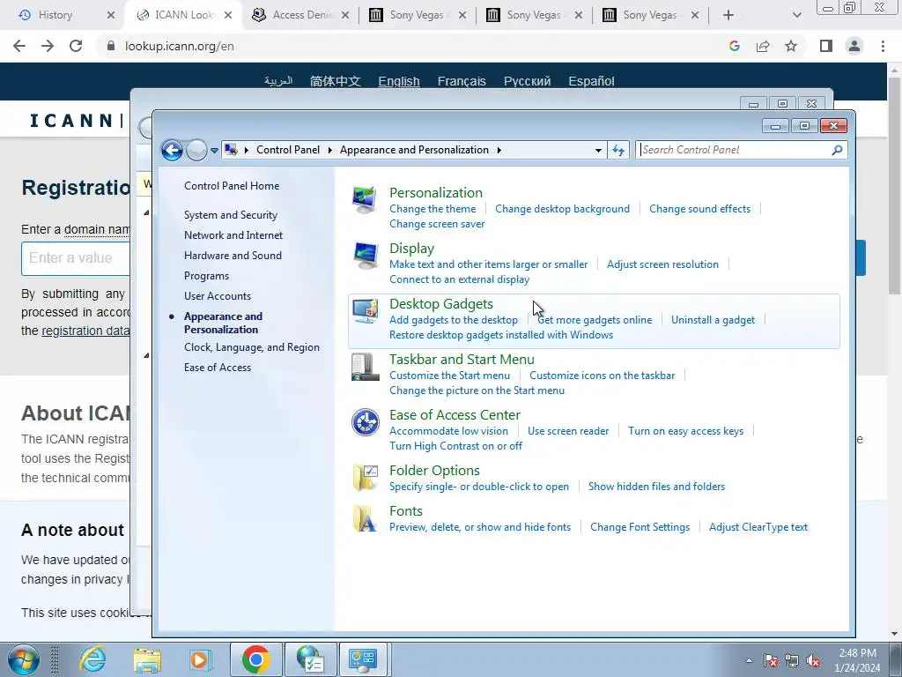This screenshot has height=677, width=902.
Task: Click Show hidden files and folders
Action: pos(656,487)
